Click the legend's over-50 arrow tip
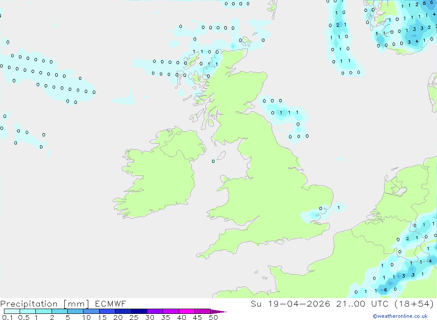The image size is (437, 320). point(219,312)
